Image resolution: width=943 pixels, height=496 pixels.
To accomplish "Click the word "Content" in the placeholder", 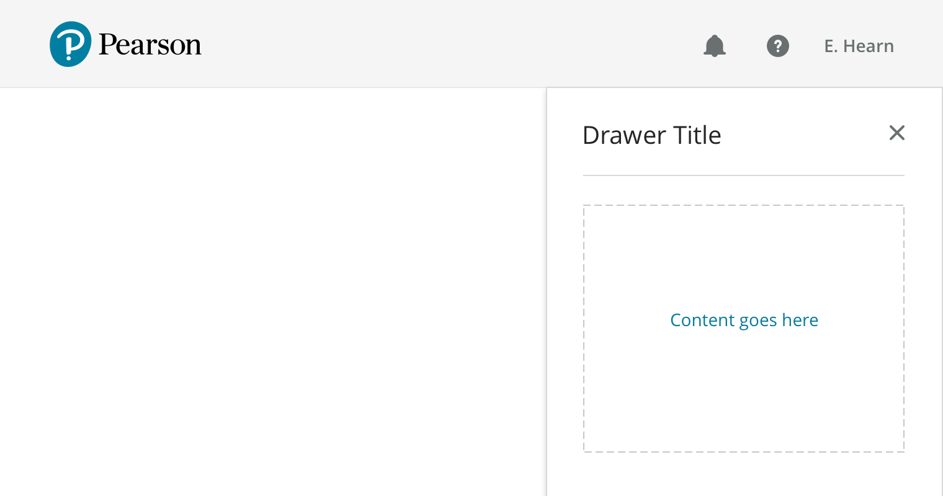I will [702, 320].
